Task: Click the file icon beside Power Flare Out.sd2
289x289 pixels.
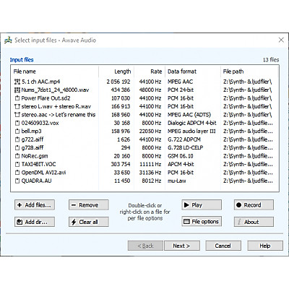Action: (17, 98)
